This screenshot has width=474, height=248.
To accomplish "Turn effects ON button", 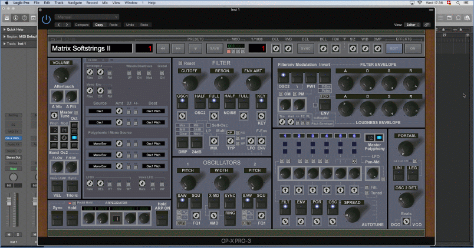I will pos(413,49).
